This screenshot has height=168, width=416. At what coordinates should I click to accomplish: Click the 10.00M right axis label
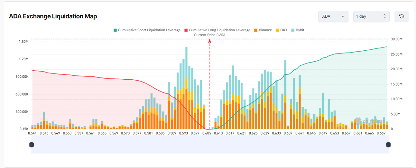tap(397, 99)
